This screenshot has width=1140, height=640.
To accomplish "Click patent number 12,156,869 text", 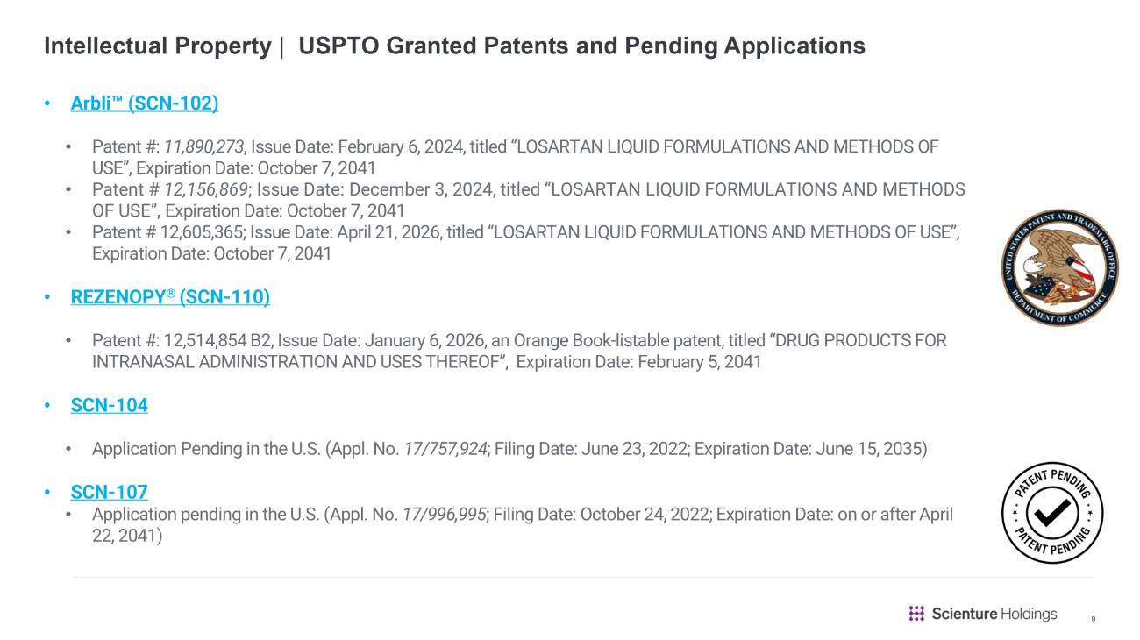I will point(207,189).
